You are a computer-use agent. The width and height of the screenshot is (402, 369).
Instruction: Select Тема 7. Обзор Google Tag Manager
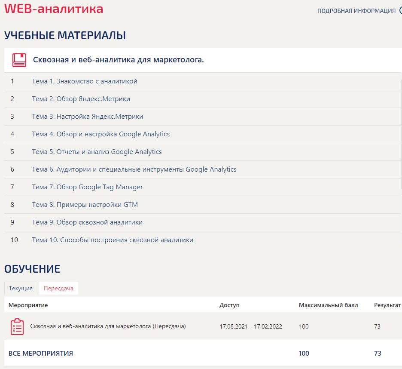click(x=87, y=187)
